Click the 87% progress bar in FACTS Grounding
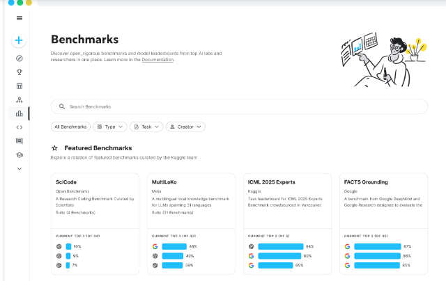Screen dimensions: 446x281 378,246
